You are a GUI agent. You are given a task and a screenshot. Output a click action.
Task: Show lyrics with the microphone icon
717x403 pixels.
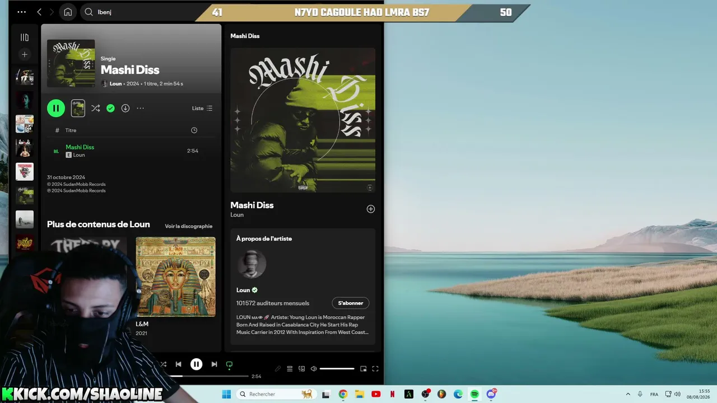(278, 369)
